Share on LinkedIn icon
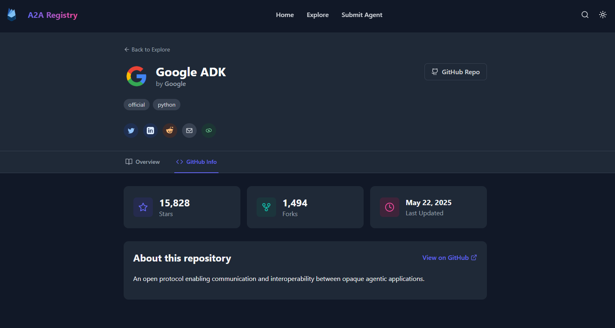Screen dimensions: 615x328 pyautogui.click(x=150, y=131)
